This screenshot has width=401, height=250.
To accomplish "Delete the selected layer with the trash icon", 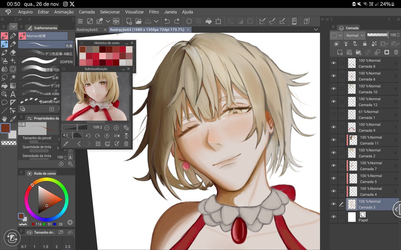I will [x=396, y=52].
